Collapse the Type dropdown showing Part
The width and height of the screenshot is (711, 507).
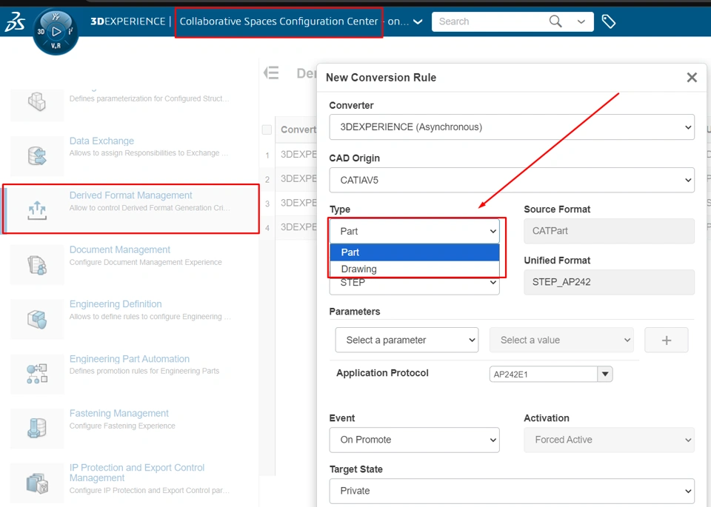[x=415, y=231]
